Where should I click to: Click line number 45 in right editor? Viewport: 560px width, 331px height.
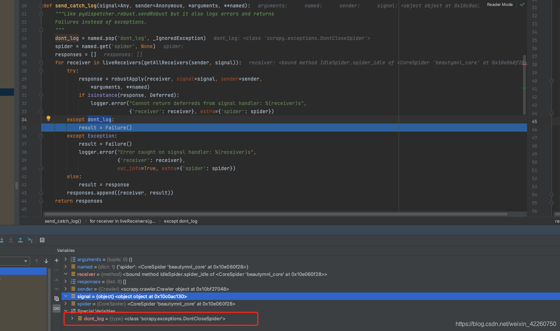(x=534, y=122)
